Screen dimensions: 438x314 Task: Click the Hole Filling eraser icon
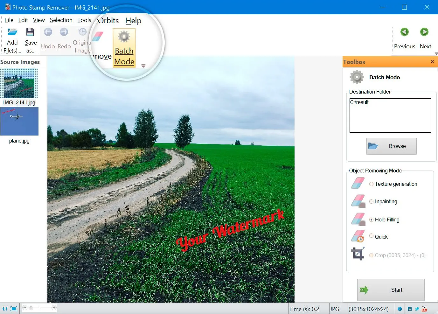tap(358, 219)
